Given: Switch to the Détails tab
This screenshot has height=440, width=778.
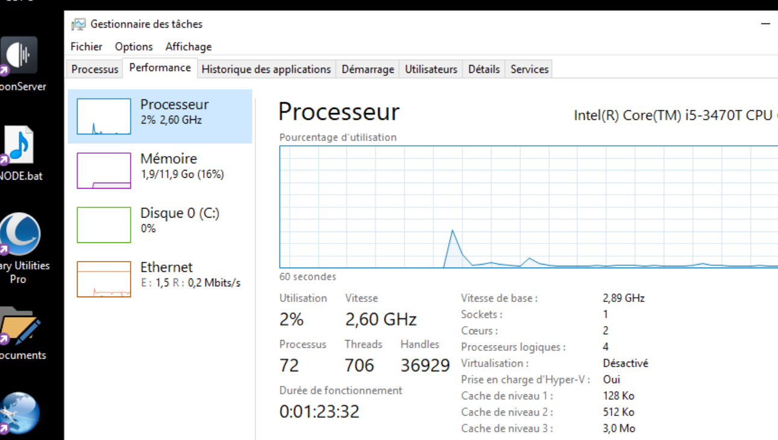Looking at the screenshot, I should pos(484,69).
